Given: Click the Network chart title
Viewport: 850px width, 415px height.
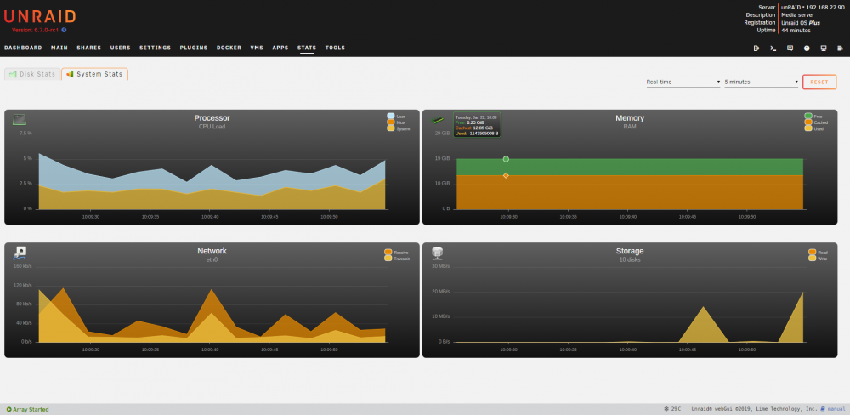Looking at the screenshot, I should coord(212,251).
